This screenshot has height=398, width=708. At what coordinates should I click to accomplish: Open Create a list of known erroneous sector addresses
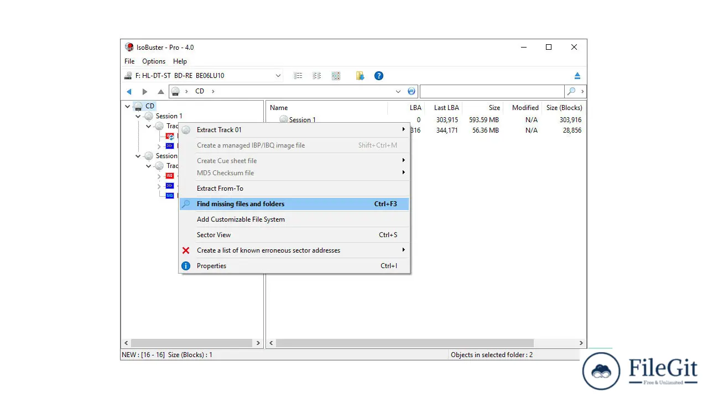294,250
